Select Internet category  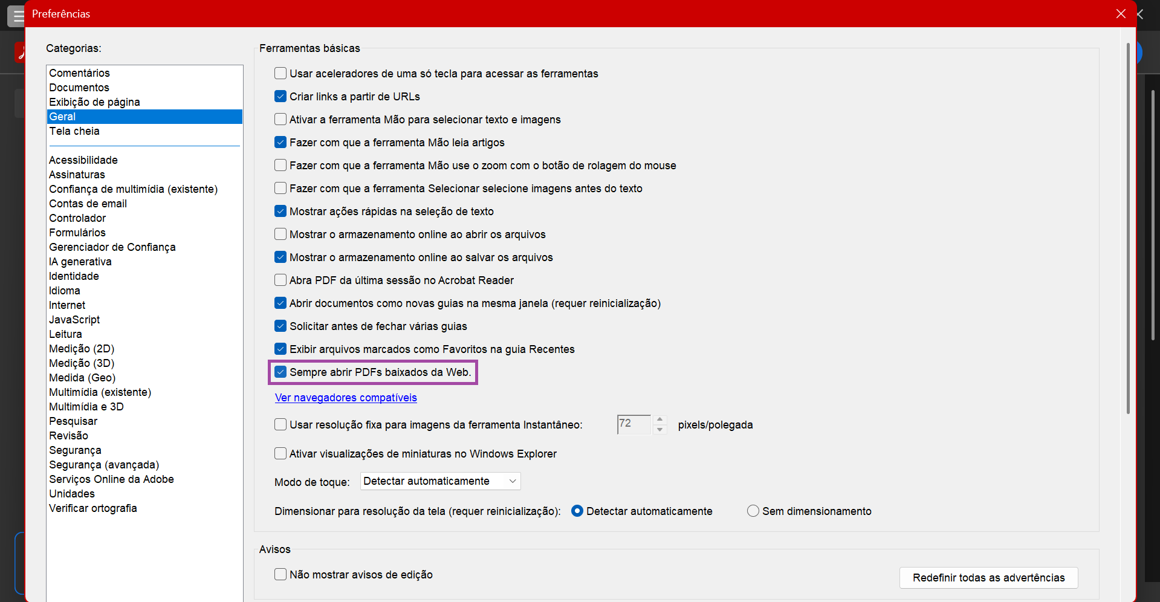pyautogui.click(x=144, y=305)
